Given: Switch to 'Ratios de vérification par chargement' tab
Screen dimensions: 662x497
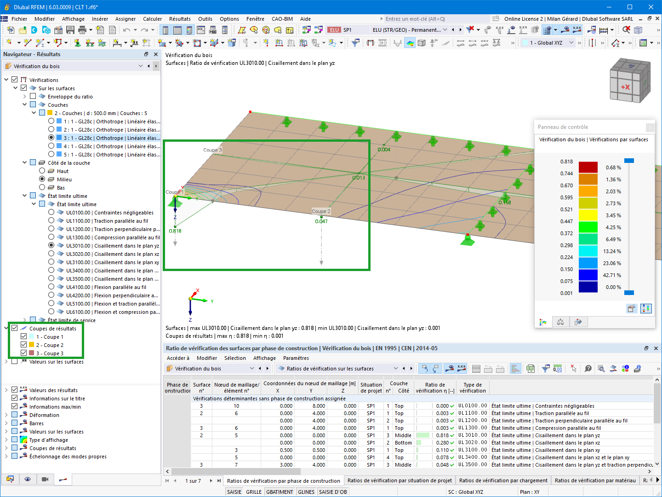Looking at the screenshot, I should [503, 480].
